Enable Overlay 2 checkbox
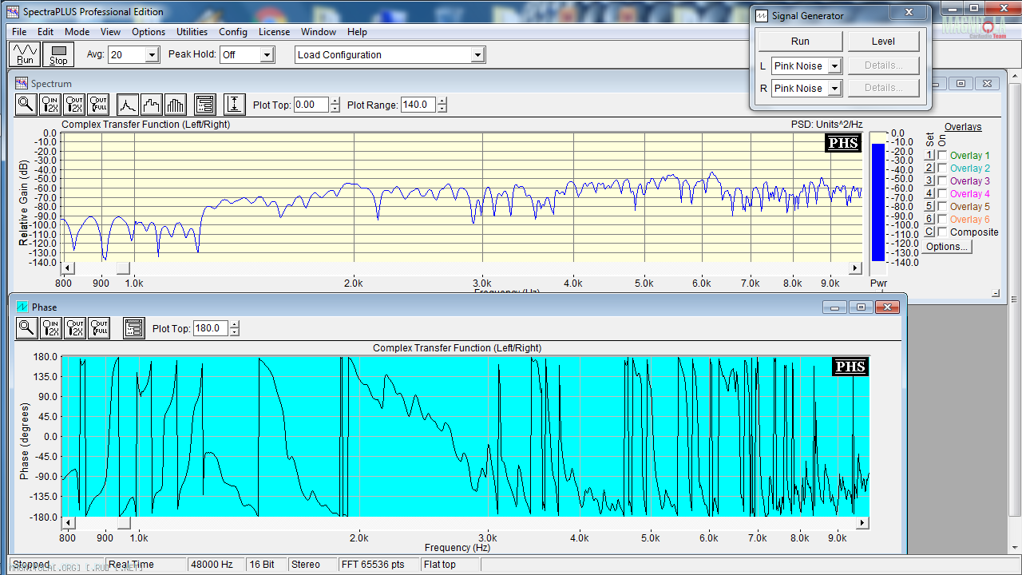This screenshot has height=575, width=1022. (x=942, y=169)
